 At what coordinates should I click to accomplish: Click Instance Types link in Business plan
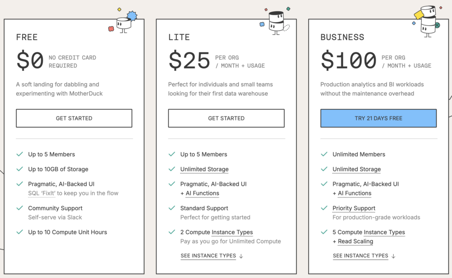(384, 232)
